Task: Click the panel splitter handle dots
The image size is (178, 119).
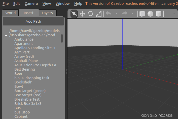Action: pyautogui.click(x=66, y=72)
